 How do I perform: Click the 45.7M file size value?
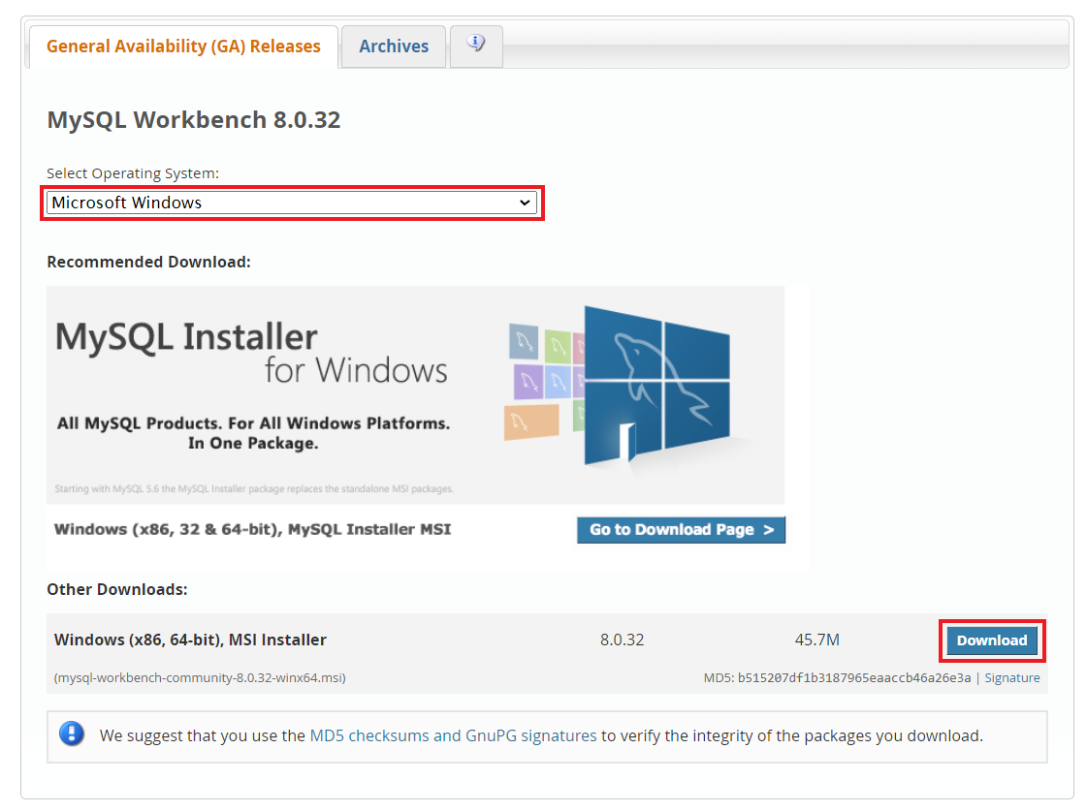pos(816,640)
